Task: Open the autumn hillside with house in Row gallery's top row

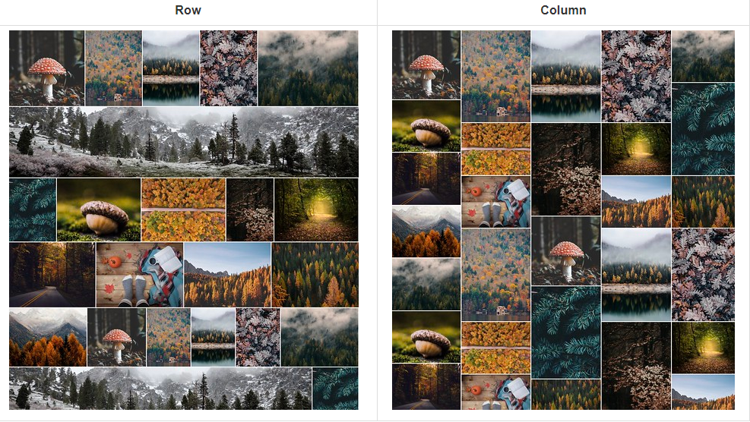Action: click(113, 68)
